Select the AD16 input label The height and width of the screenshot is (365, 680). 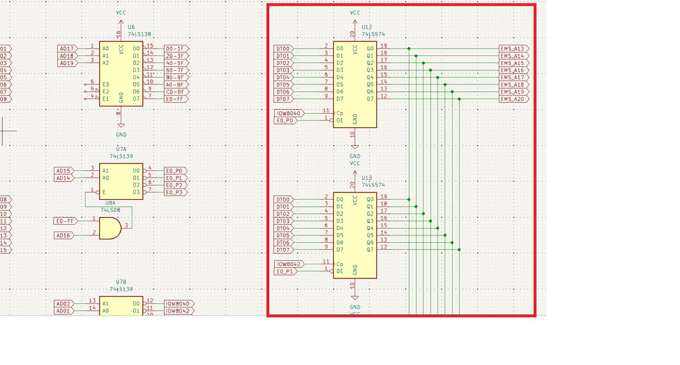pyautogui.click(x=63, y=235)
